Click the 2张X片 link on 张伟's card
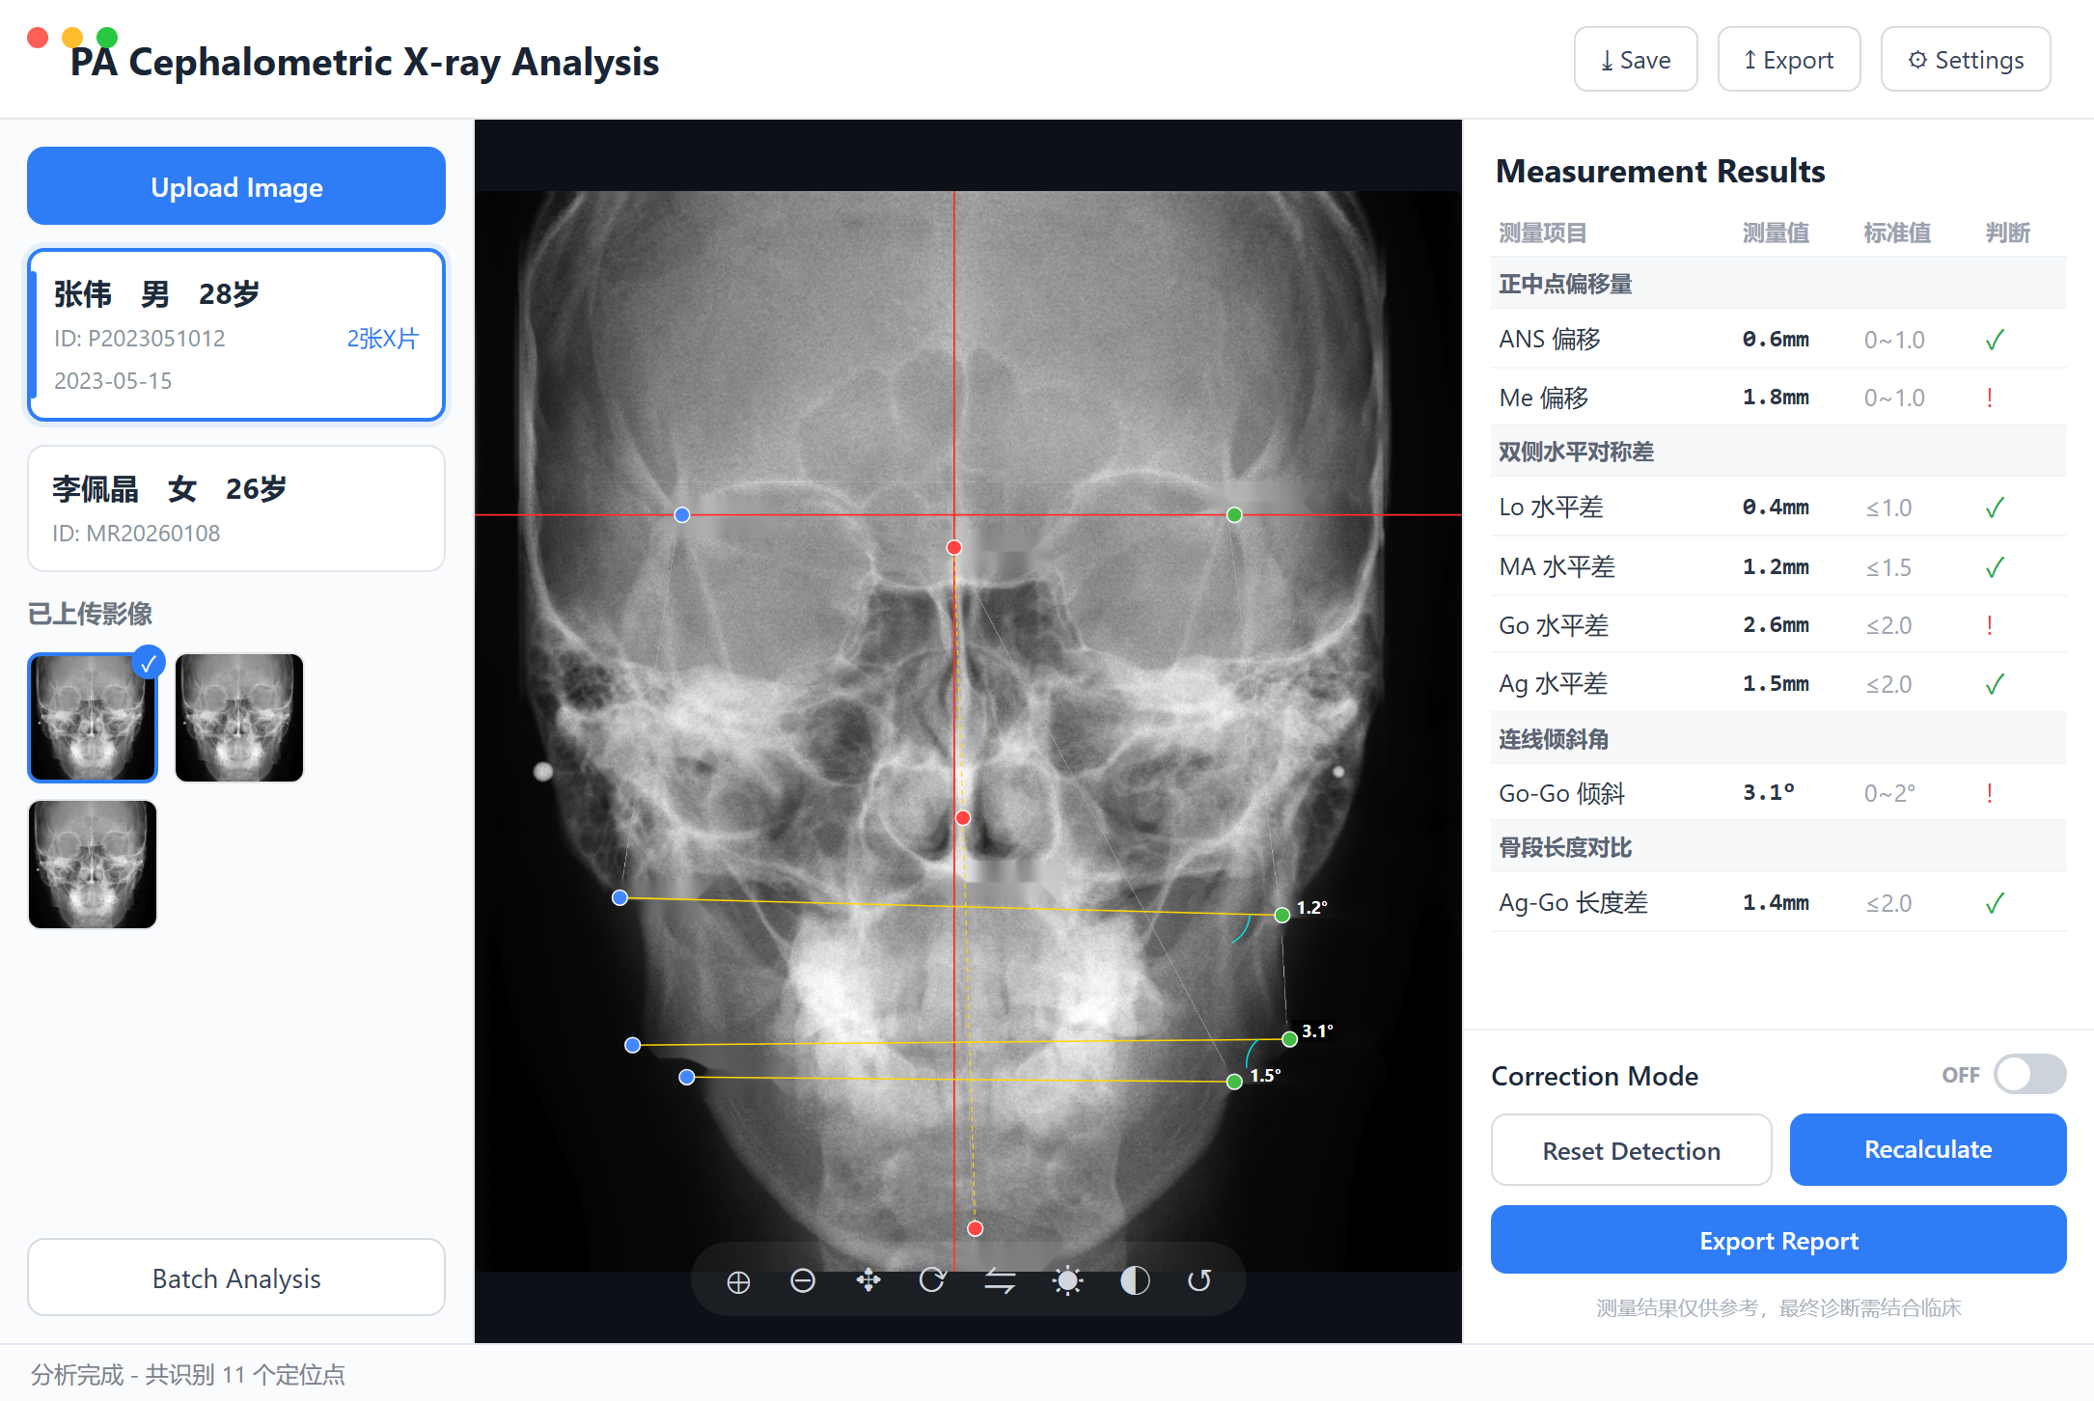The width and height of the screenshot is (2094, 1401). [x=383, y=339]
